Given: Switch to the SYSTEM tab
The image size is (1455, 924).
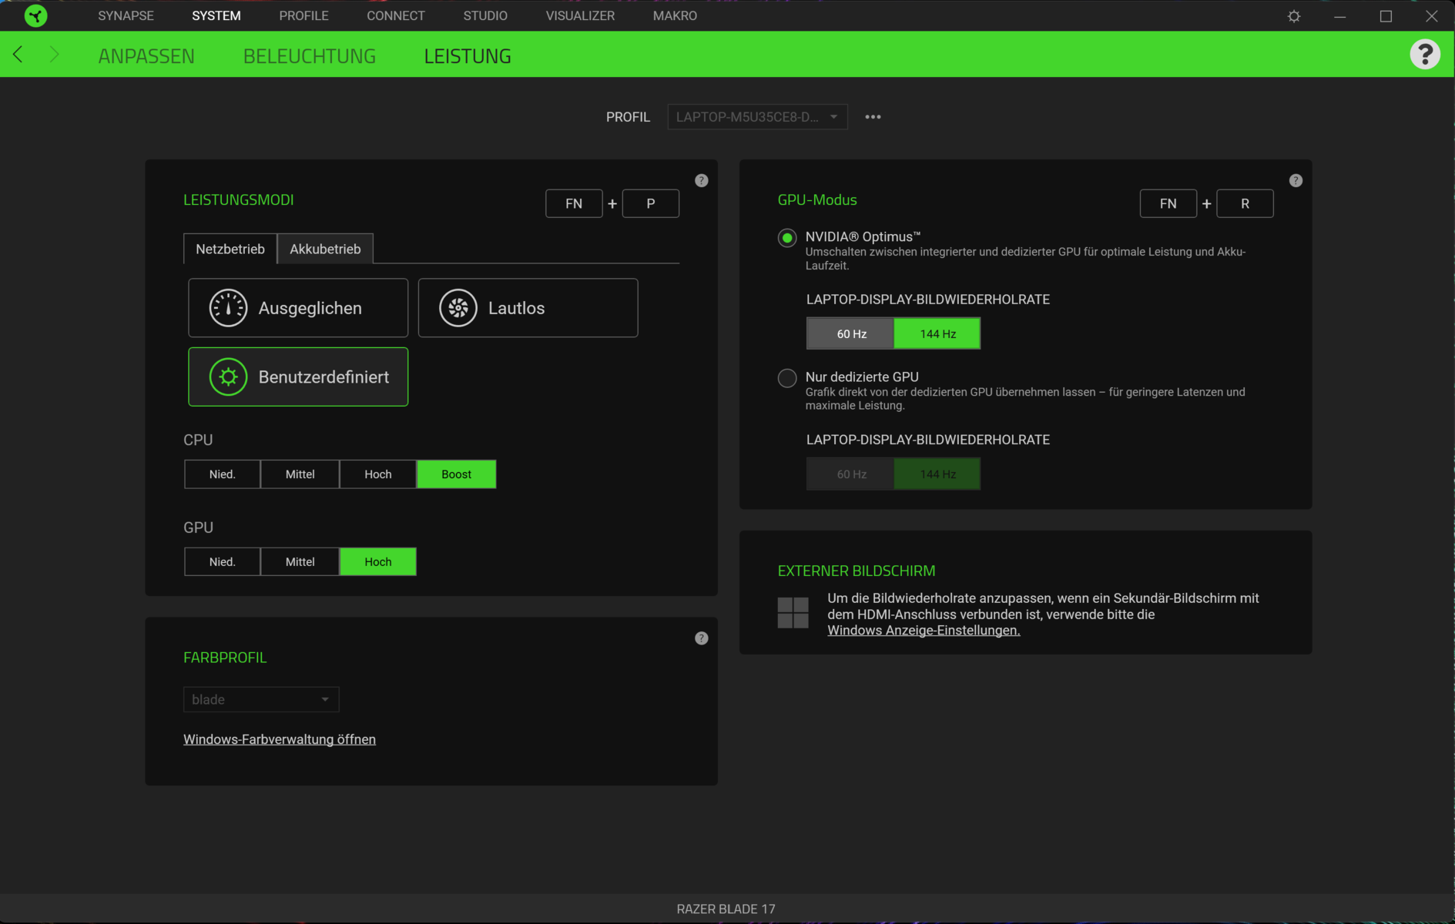Looking at the screenshot, I should tap(216, 15).
